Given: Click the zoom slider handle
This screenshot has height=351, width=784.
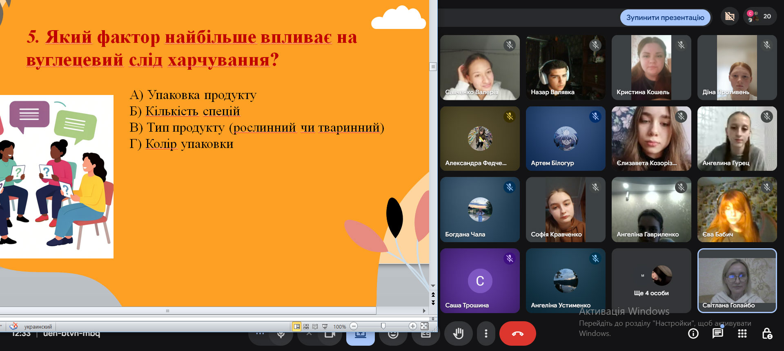Looking at the screenshot, I should [x=383, y=326].
